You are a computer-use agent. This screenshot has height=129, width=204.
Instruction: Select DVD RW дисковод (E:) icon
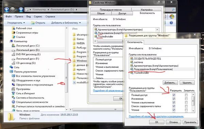(x=13, y=54)
